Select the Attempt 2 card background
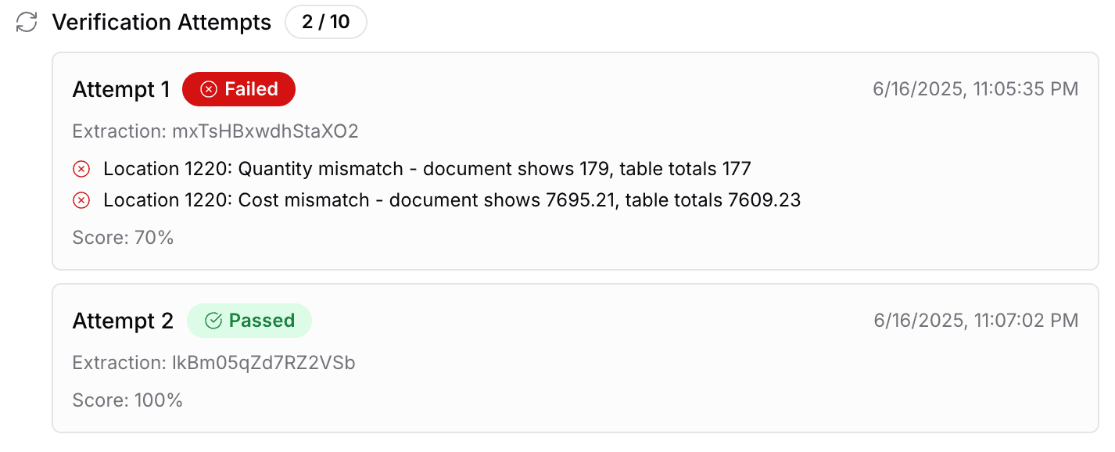 tap(575, 358)
